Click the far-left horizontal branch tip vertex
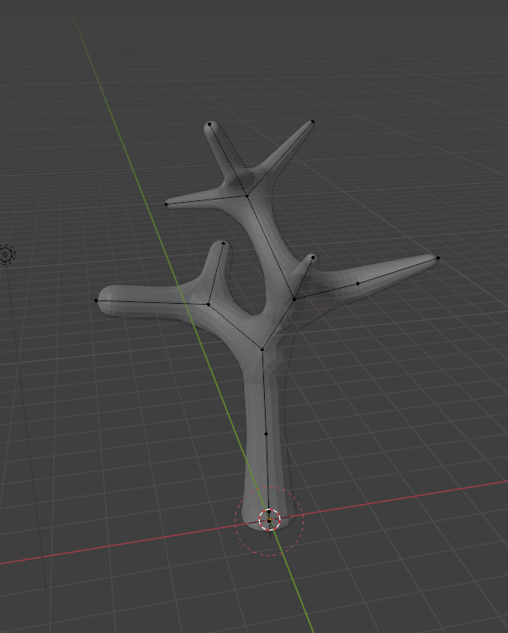 pos(97,301)
